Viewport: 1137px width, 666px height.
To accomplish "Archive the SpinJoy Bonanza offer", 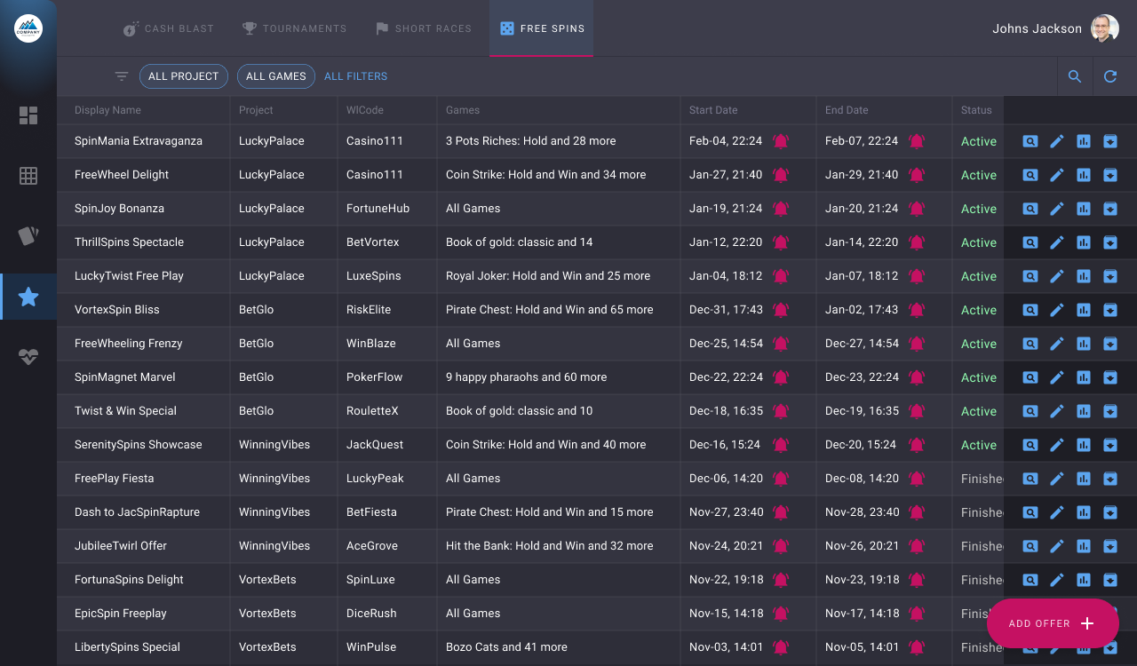I will point(1110,209).
